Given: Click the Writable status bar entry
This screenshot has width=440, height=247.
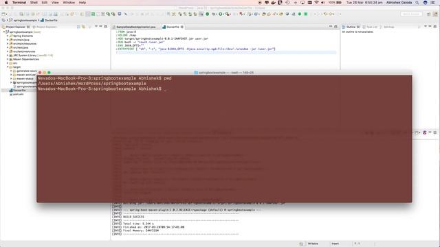Looking at the screenshot, I should tap(313, 244).
